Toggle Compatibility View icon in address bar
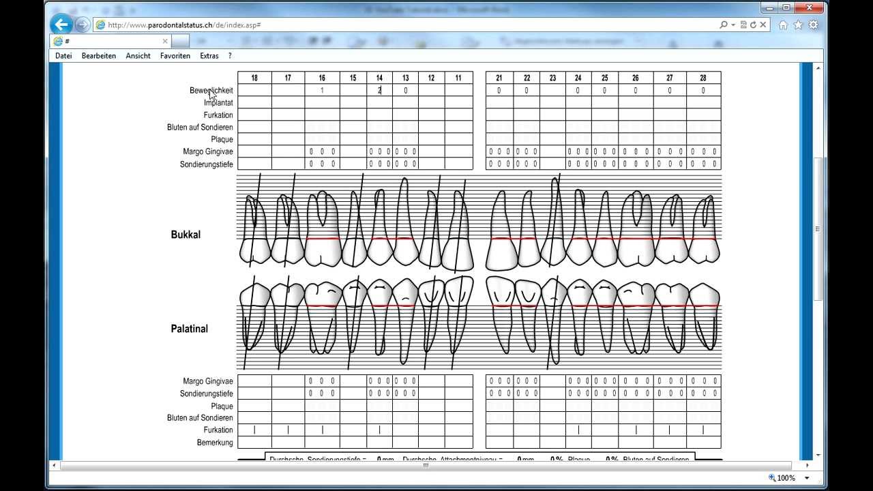 [743, 25]
